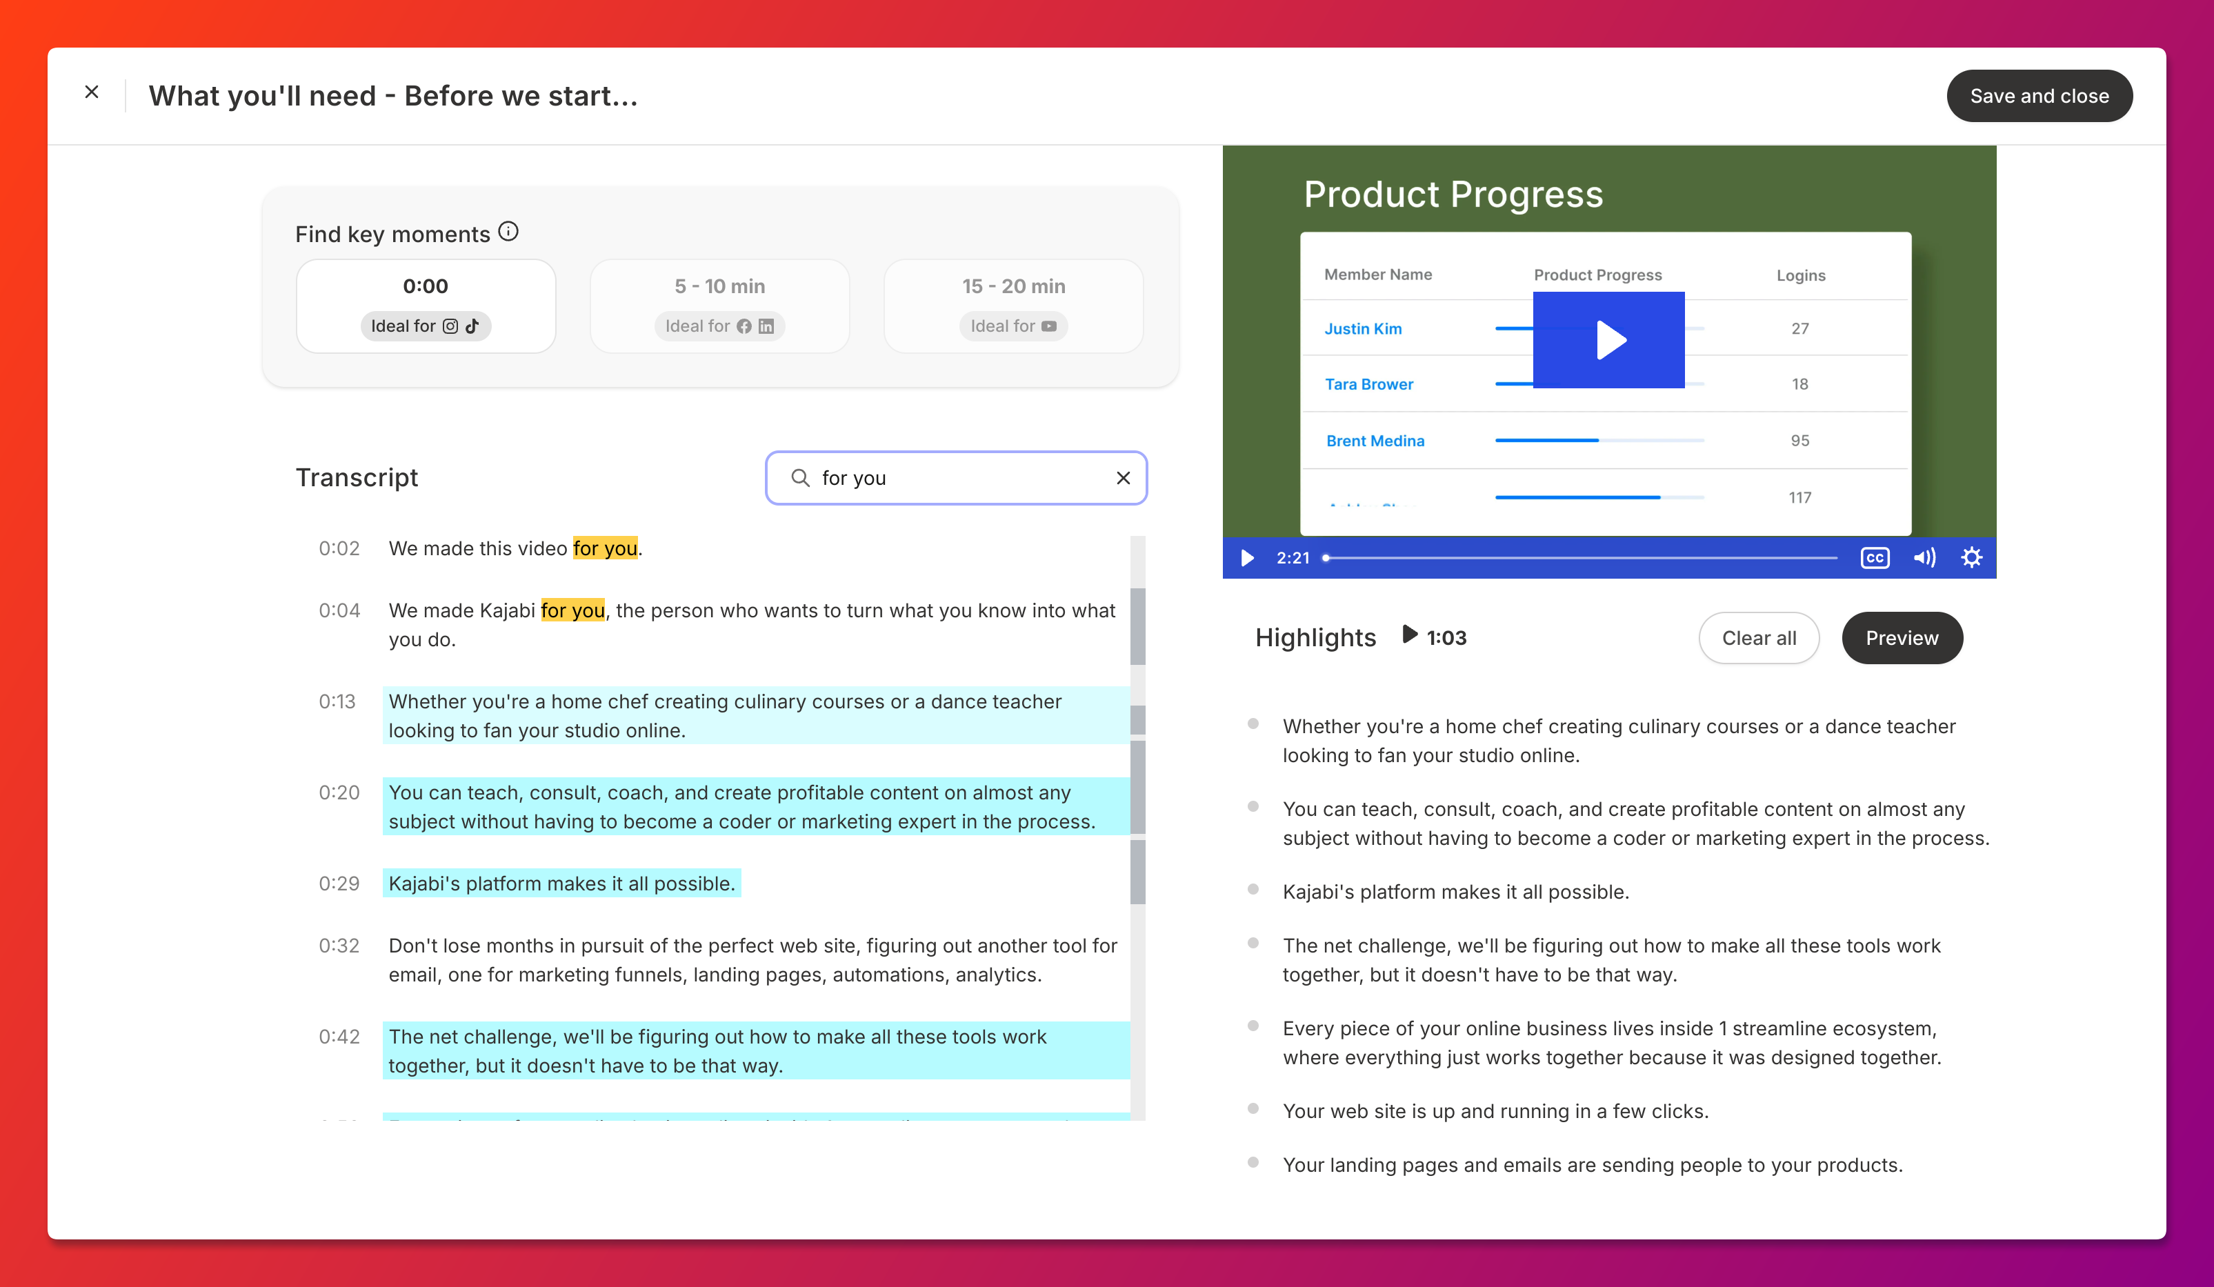Click the large play button on video
2214x1287 pixels.
tap(1608, 340)
